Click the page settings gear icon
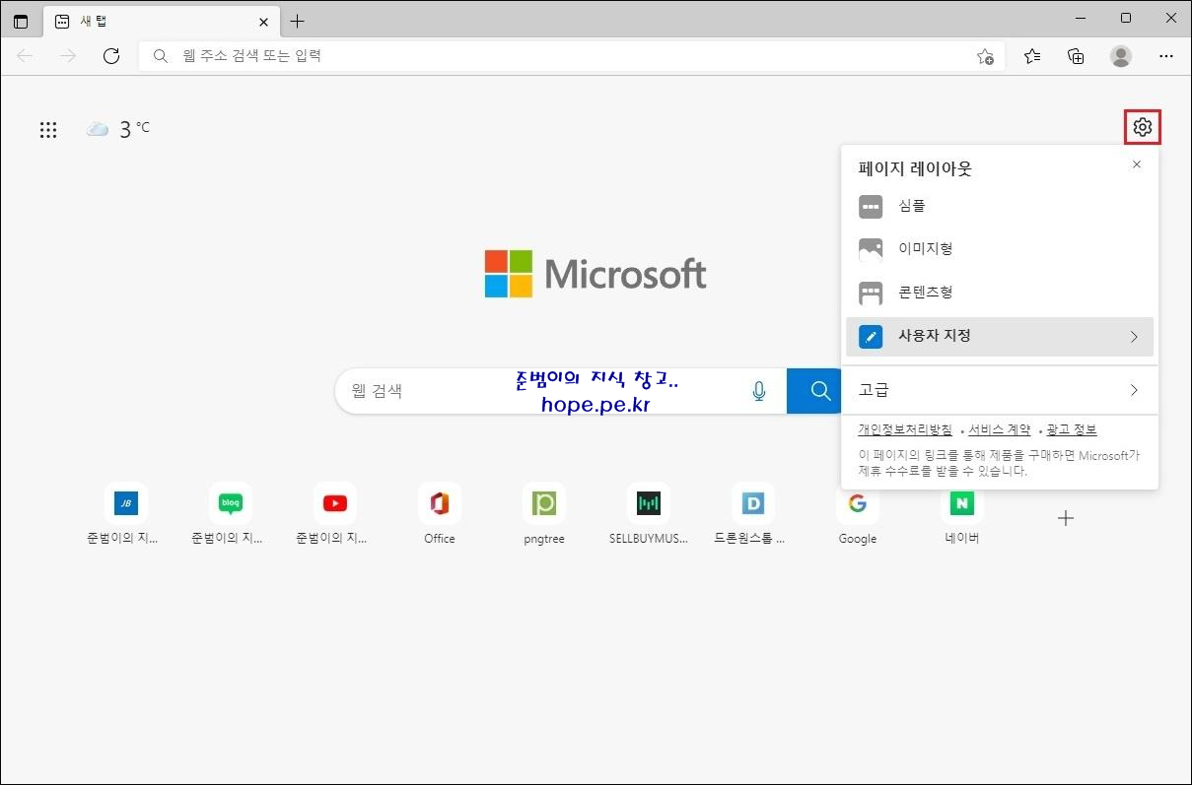The width and height of the screenshot is (1192, 785). pyautogui.click(x=1143, y=127)
